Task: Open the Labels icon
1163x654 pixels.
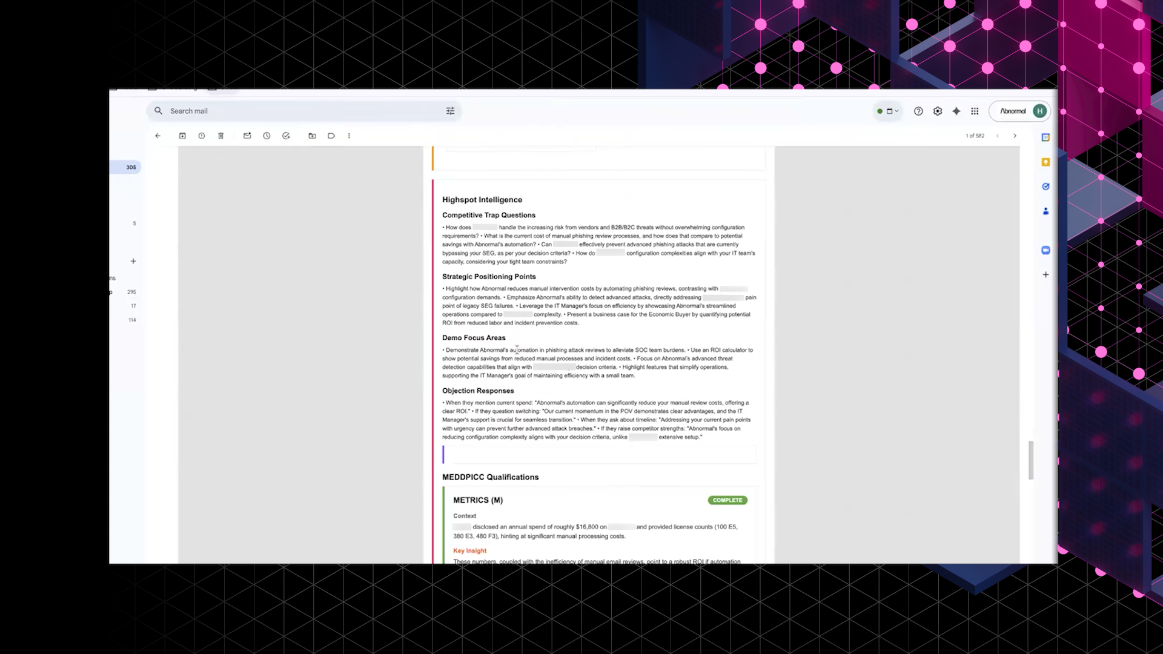Action: pos(331,136)
